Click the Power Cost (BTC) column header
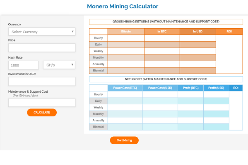The height and width of the screenshot is (165, 248). tap(125, 88)
